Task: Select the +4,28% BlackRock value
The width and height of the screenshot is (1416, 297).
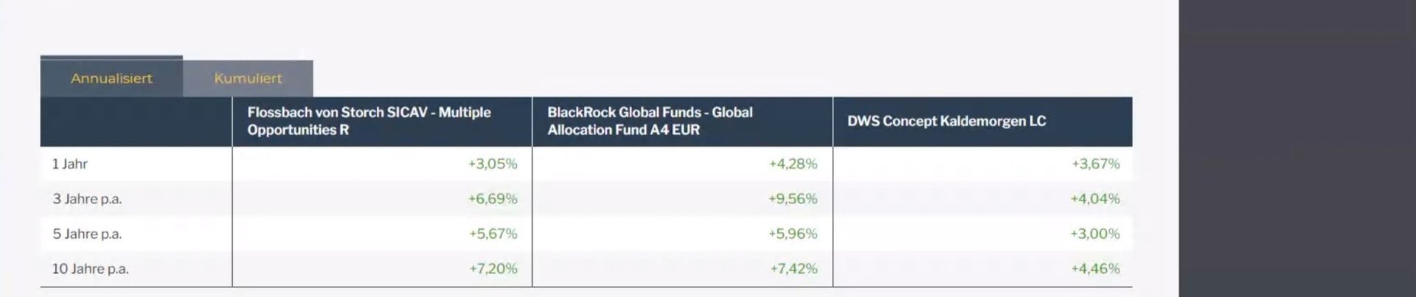Action: point(793,164)
